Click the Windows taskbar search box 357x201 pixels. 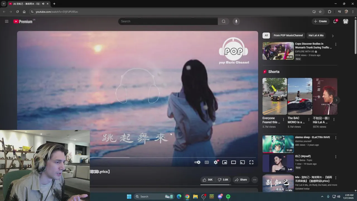tap(154, 197)
